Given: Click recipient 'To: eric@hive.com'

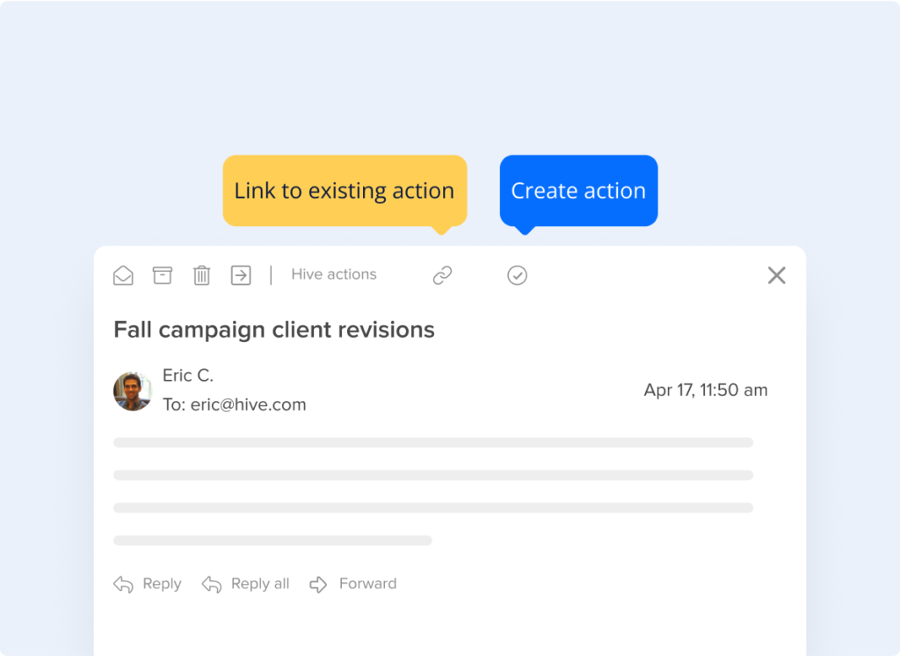Looking at the screenshot, I should (x=234, y=405).
